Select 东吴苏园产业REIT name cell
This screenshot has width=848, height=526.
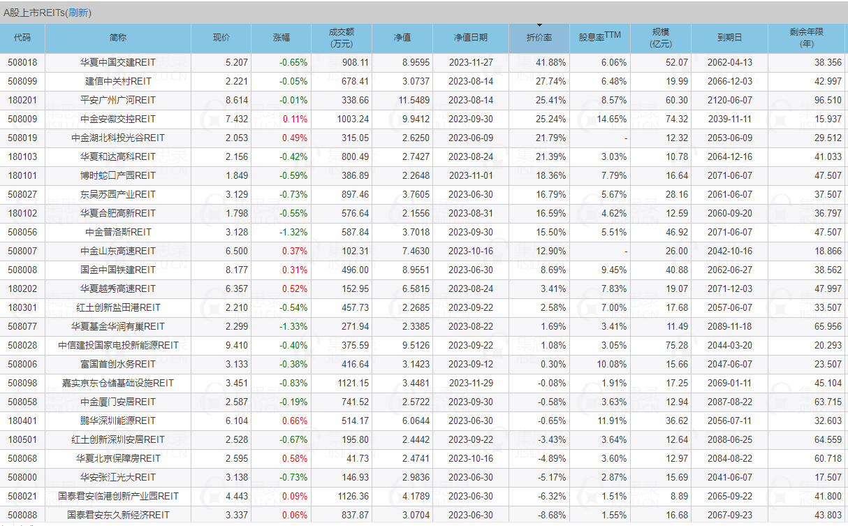pos(118,194)
